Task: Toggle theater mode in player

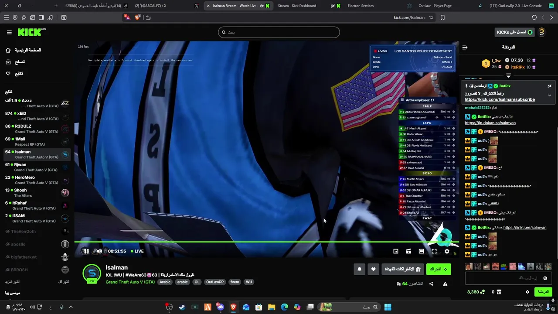Action: pyautogui.click(x=421, y=251)
